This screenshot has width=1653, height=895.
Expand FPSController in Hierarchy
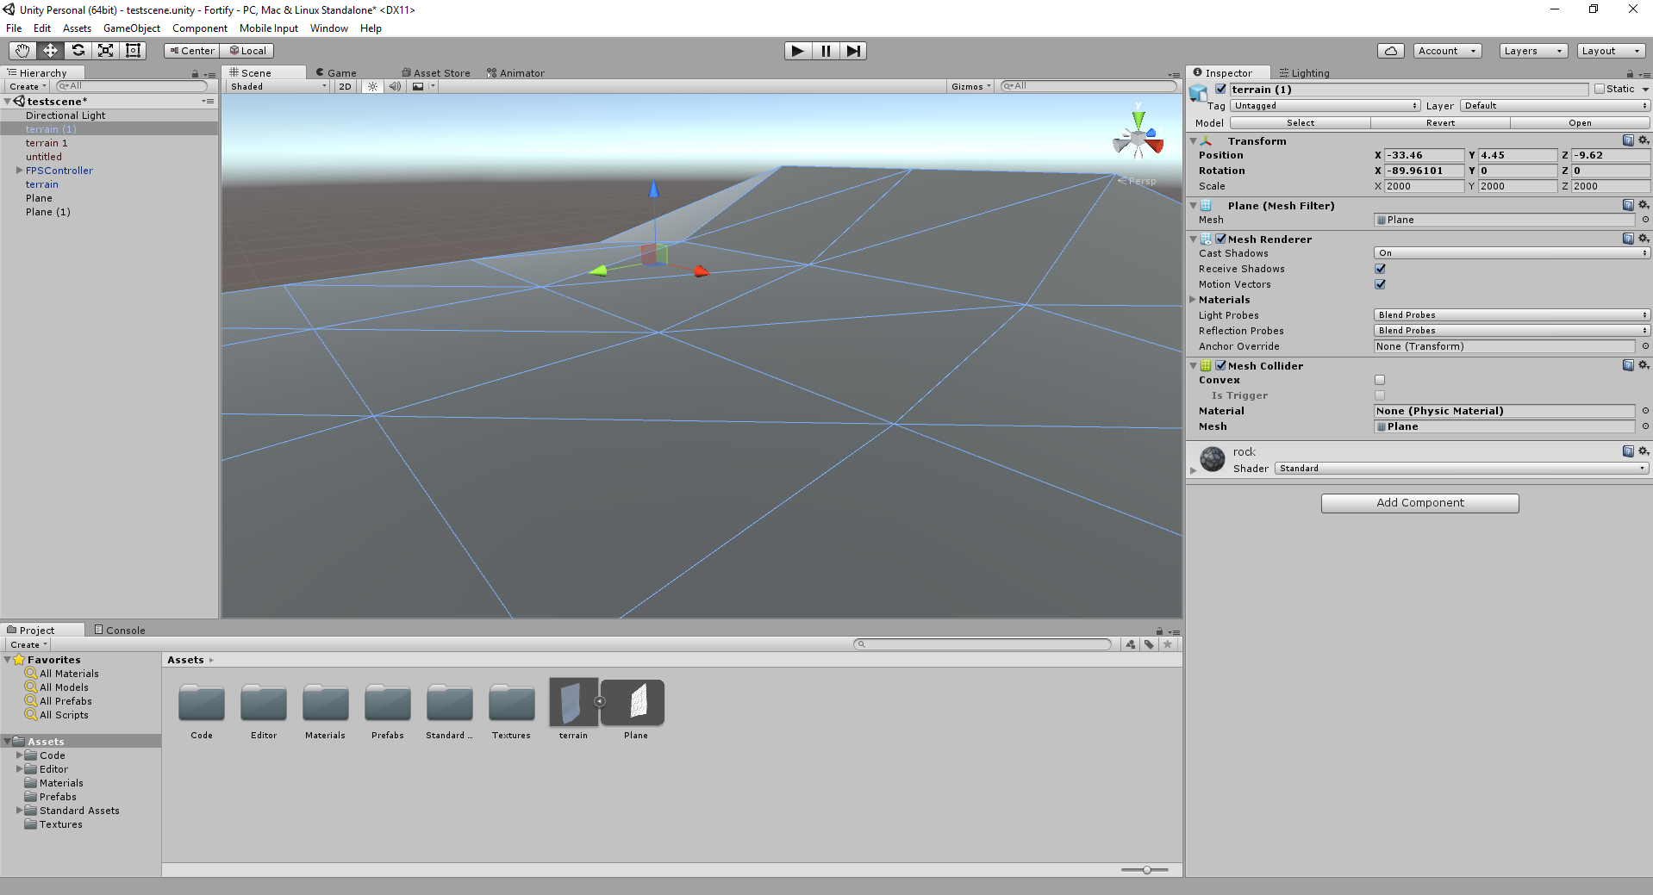click(19, 171)
